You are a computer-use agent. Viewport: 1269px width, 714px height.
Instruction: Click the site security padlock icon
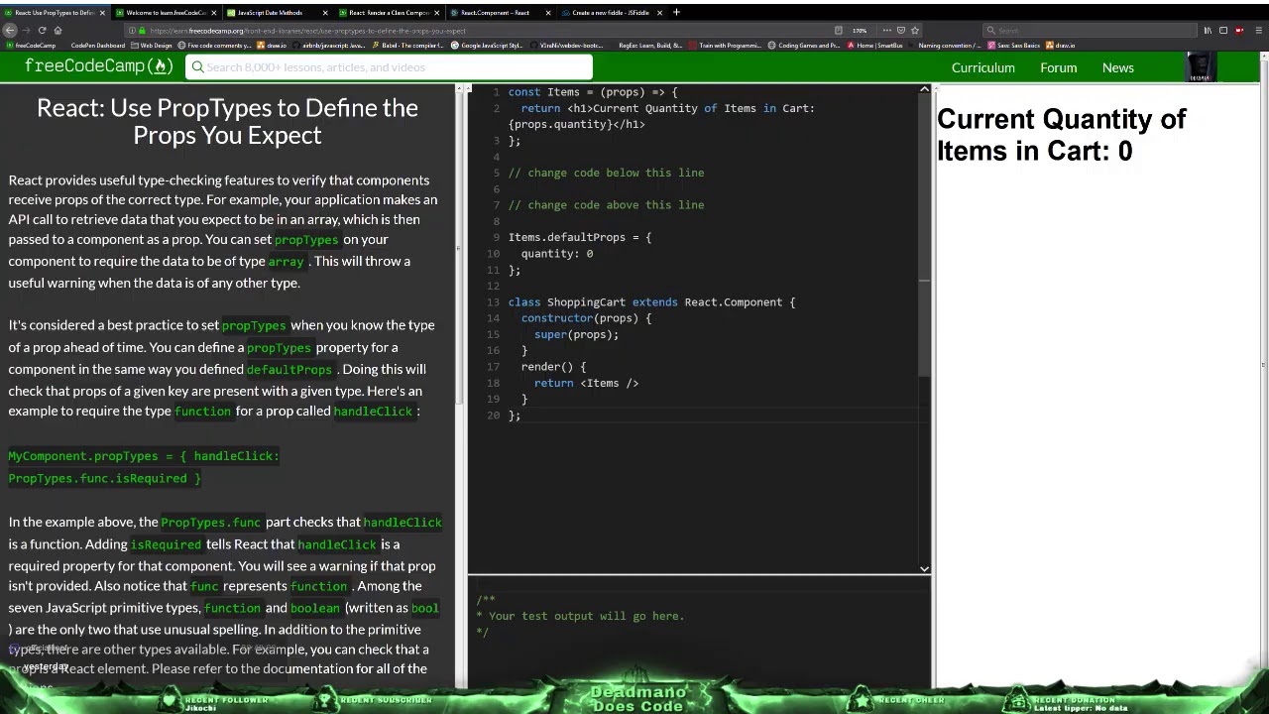[x=142, y=31]
